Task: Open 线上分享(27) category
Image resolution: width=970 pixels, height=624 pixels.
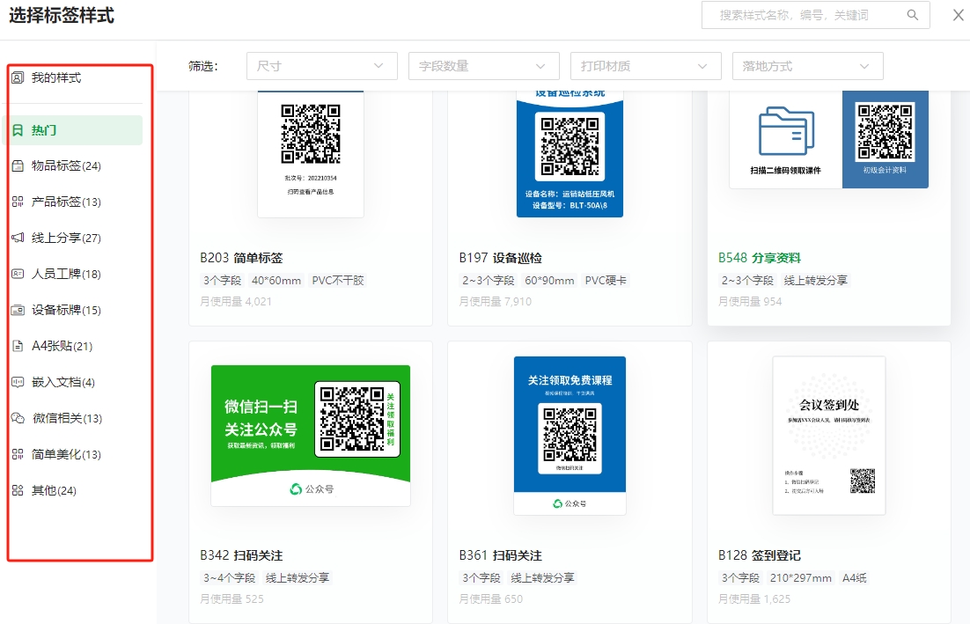Action: [x=66, y=238]
